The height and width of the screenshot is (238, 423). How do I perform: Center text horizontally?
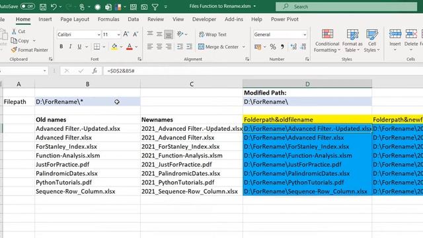pyautogui.click(x=159, y=47)
